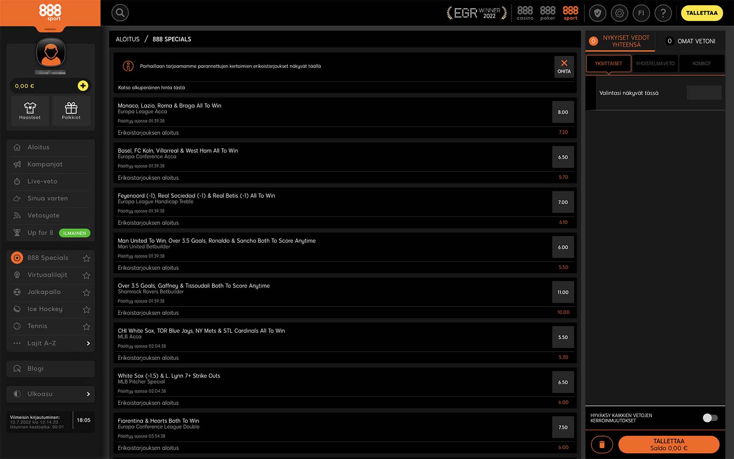
Task: Select 6.00 odds for Man United betbuilder
Action: [563, 247]
